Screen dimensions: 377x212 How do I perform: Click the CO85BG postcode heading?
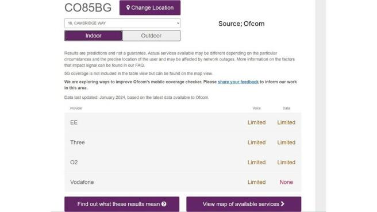tap(88, 7)
